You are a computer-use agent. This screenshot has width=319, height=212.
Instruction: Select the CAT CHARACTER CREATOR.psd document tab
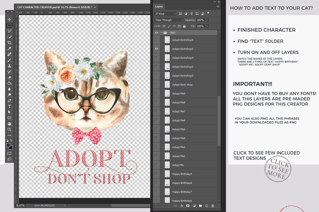point(54,7)
